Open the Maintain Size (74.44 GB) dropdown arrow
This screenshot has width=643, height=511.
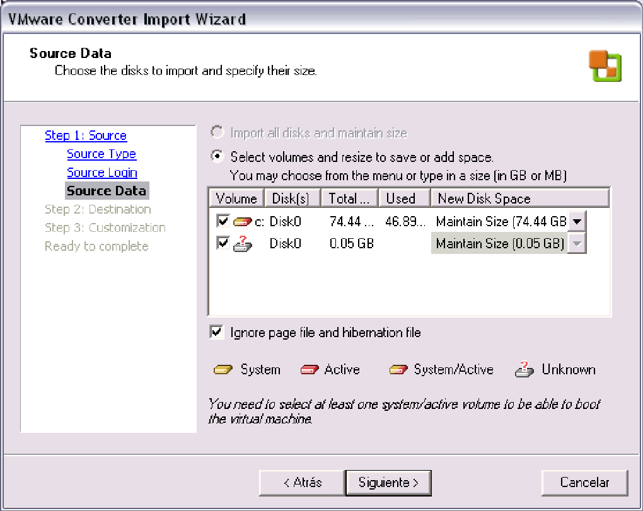pos(577,222)
